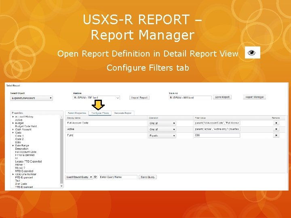The height and width of the screenshot is (218, 291).
Task: Select the PTD Expended property
Action: [x=24, y=177]
